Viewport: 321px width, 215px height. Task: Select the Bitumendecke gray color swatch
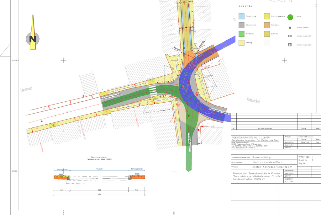[241, 25]
